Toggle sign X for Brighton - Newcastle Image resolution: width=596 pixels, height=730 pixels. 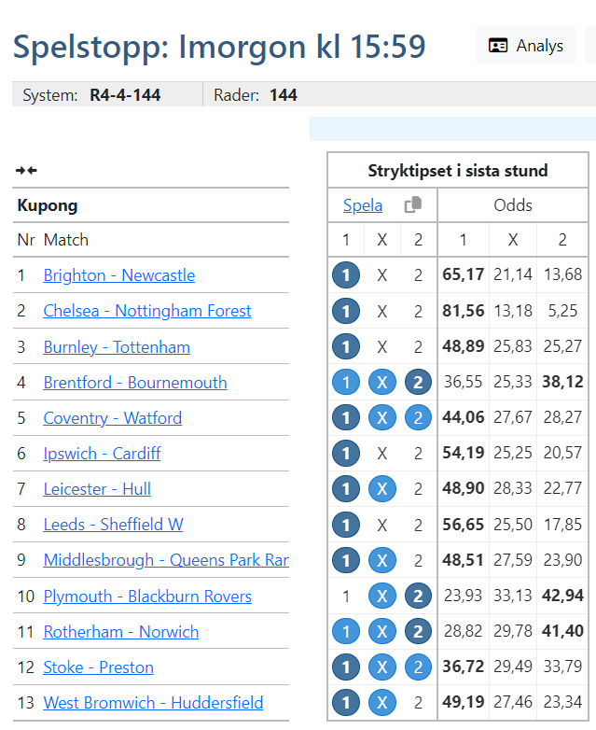(x=382, y=275)
